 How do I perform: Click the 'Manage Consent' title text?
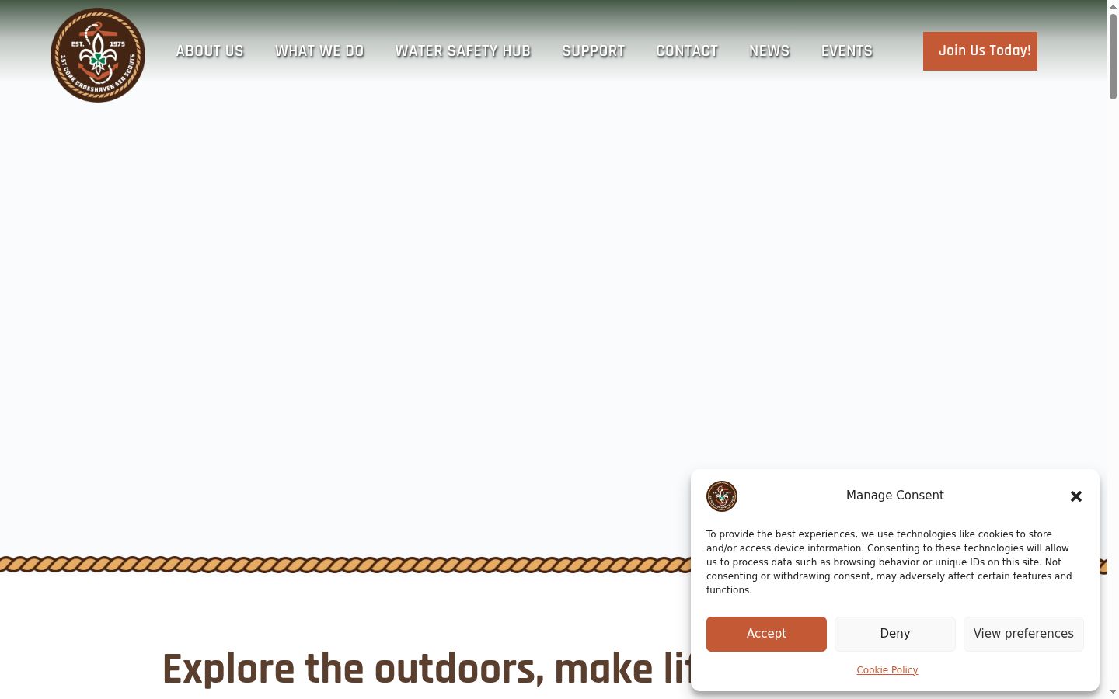pyautogui.click(x=895, y=496)
